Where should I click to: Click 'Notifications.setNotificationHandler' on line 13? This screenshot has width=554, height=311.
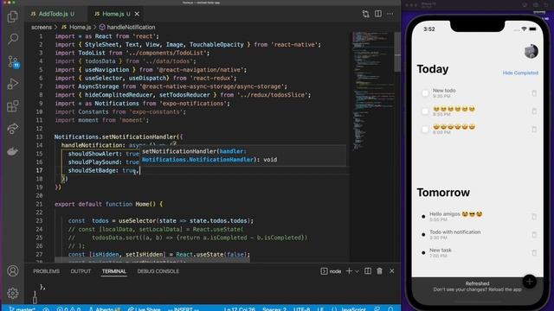[115, 136]
